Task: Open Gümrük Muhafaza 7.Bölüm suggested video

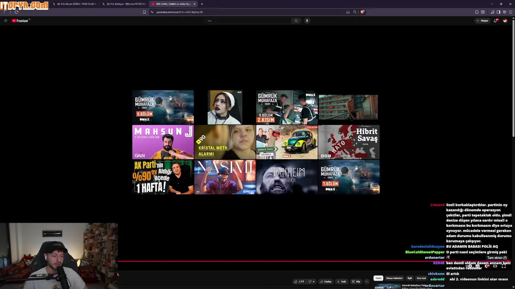Action: click(x=349, y=177)
